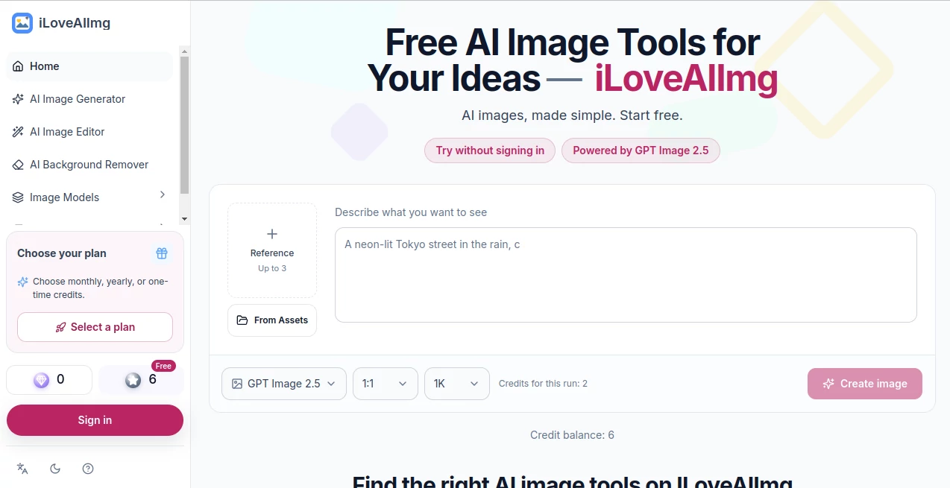This screenshot has width=950, height=488.
Task: Click the AI Image Generator sparkle icon
Action: [19, 99]
